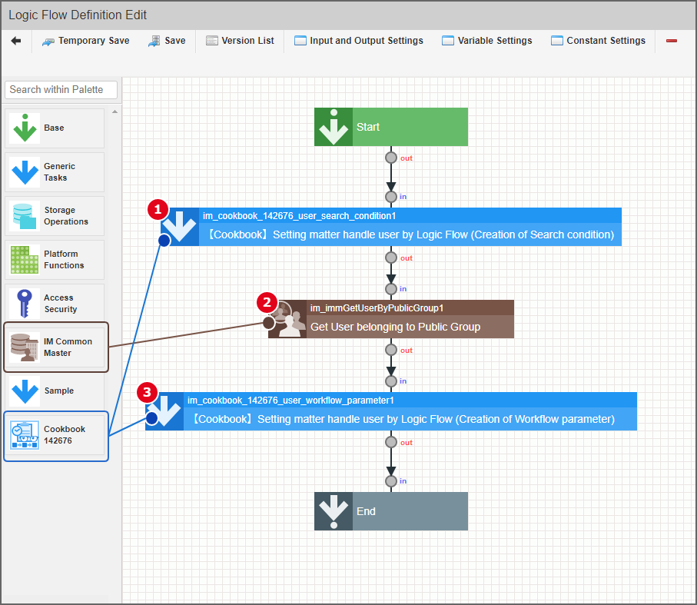Expand the Cookbook 142676 palette category
The height and width of the screenshot is (605, 697).
pos(55,435)
